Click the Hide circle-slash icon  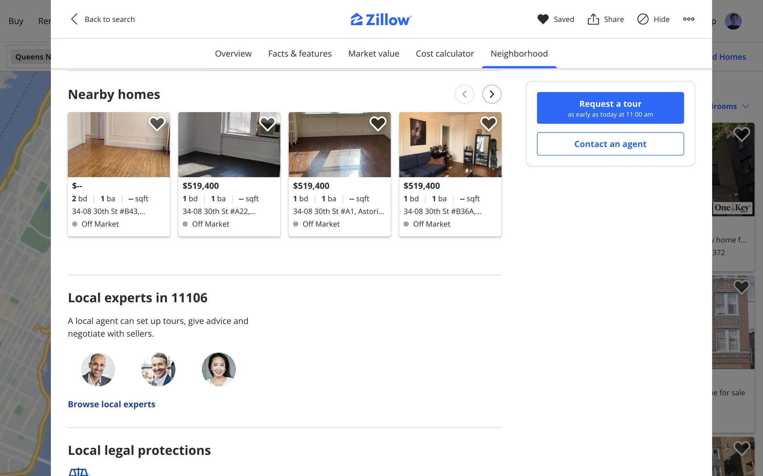click(x=643, y=19)
